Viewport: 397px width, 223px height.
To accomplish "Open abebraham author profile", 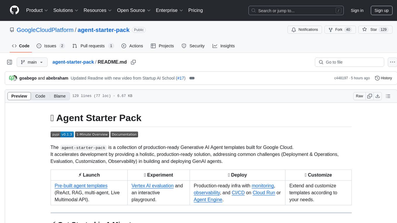I will (x=57, y=78).
